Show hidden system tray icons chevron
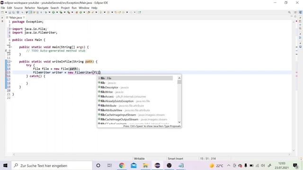 tap(229, 166)
